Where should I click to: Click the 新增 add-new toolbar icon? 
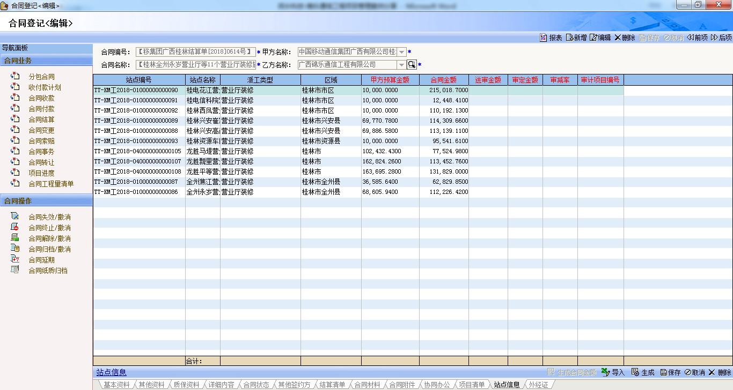point(569,37)
